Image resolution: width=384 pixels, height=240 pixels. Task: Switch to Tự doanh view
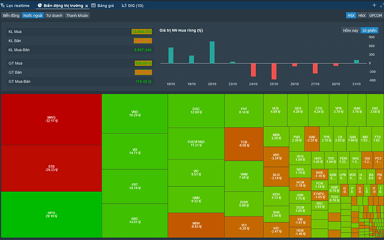click(x=54, y=16)
